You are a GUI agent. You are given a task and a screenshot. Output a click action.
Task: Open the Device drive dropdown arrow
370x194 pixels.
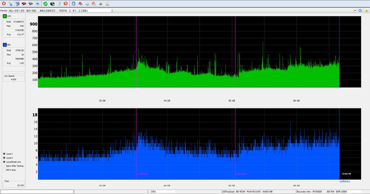355,11
